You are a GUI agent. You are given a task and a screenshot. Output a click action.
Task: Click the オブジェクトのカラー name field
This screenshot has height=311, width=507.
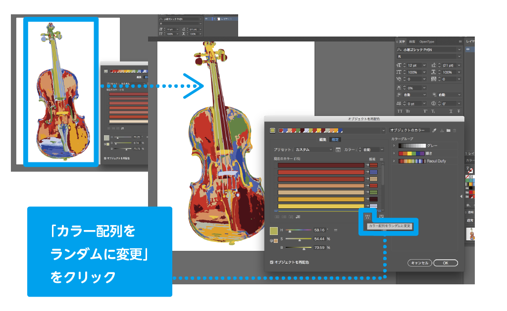(409, 130)
